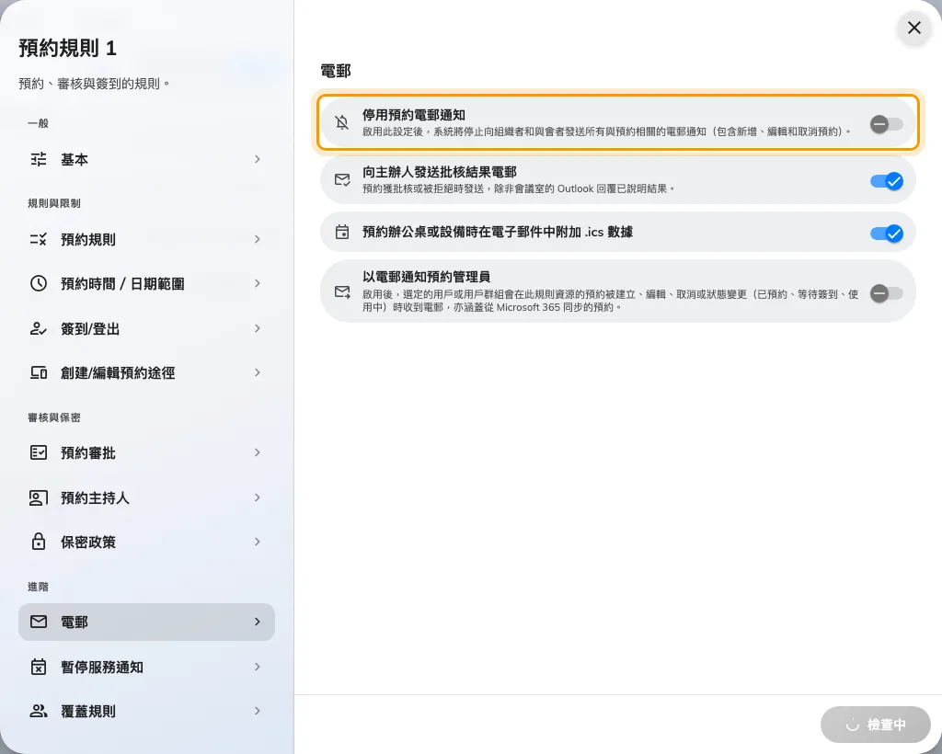Select 保密政策 in the sidebar

(x=146, y=542)
